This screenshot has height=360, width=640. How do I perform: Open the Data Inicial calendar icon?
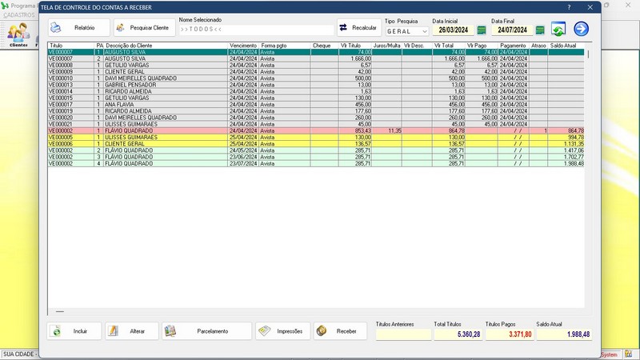click(482, 30)
